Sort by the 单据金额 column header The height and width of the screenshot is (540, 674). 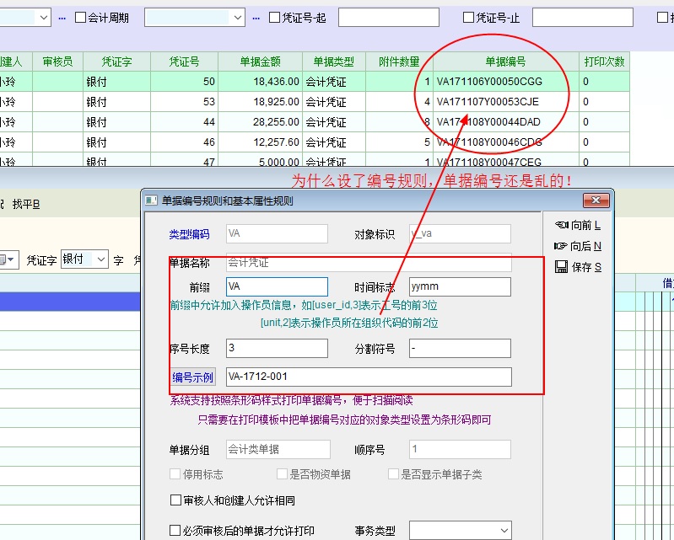[x=260, y=61]
